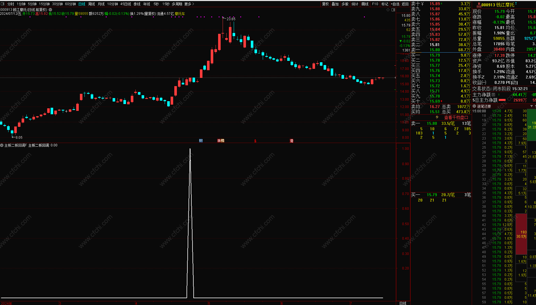The height and width of the screenshot is (305, 536).
Task: Click the 涨榜 event marker
Action: tap(221, 141)
